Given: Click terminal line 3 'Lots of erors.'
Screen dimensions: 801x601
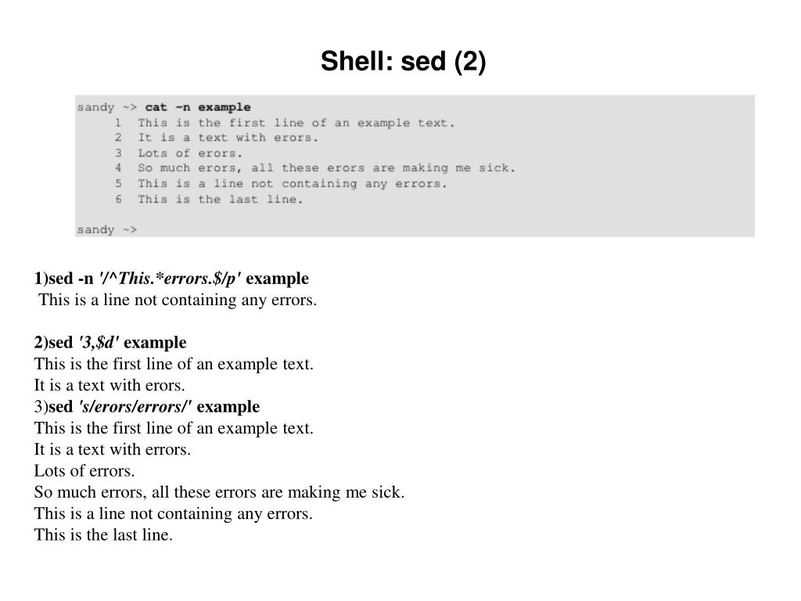Looking at the screenshot, I should pyautogui.click(x=190, y=153).
